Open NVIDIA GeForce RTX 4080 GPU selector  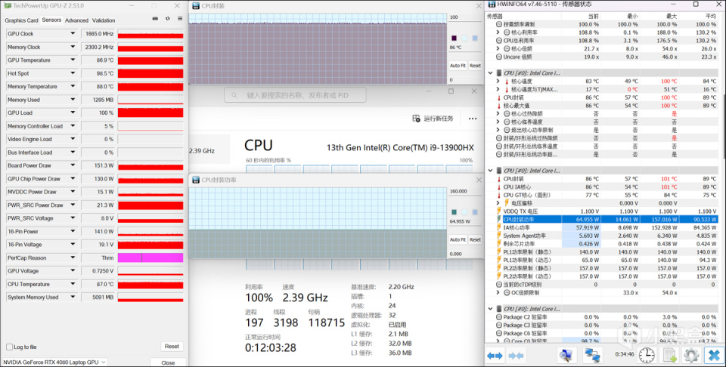[x=54, y=362]
